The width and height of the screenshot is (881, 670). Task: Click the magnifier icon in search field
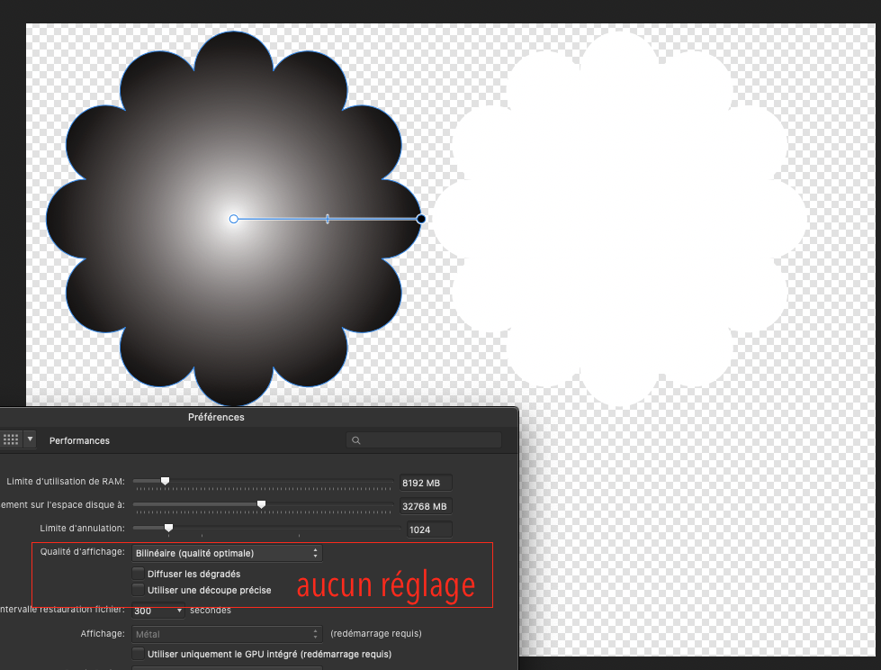pos(355,440)
